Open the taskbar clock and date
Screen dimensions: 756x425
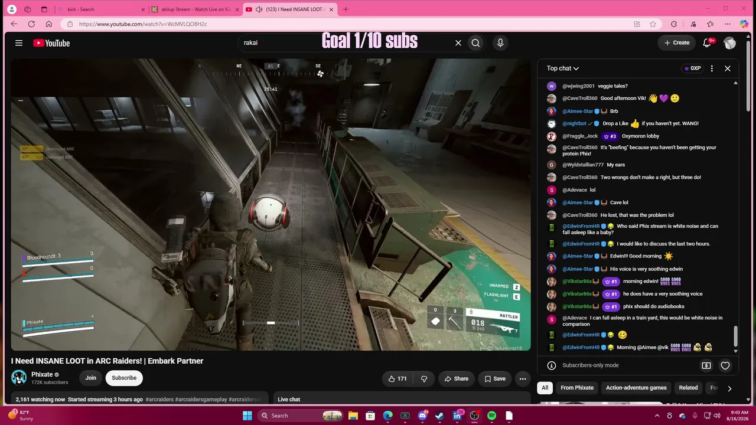tap(739, 416)
